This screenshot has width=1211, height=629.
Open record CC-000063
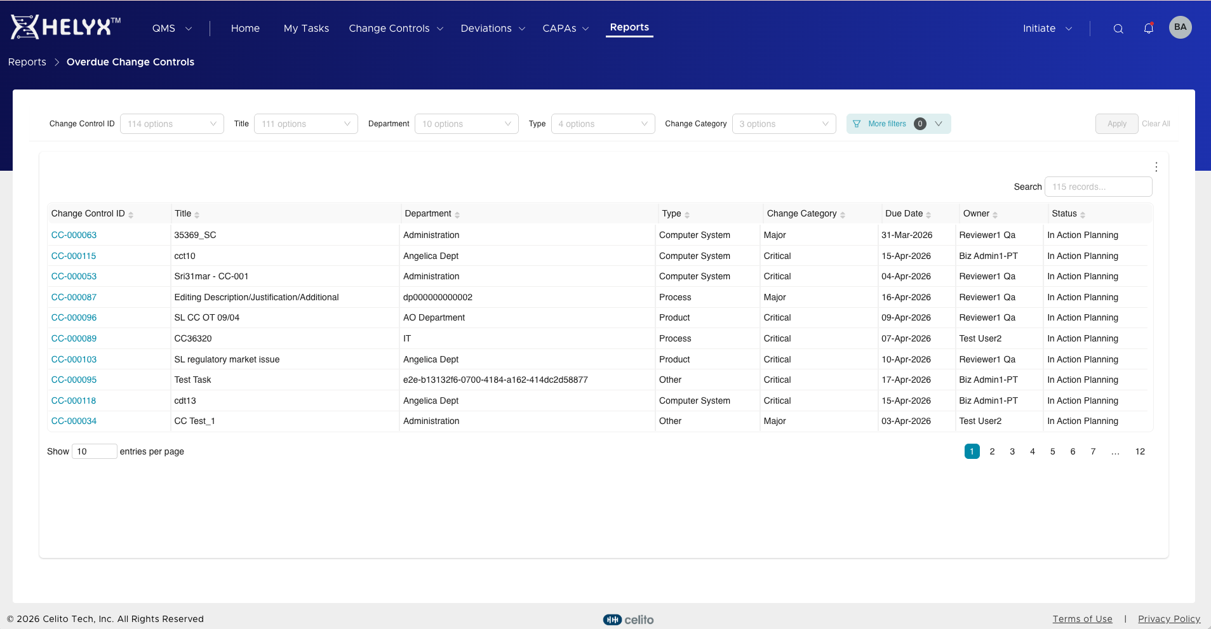(74, 235)
